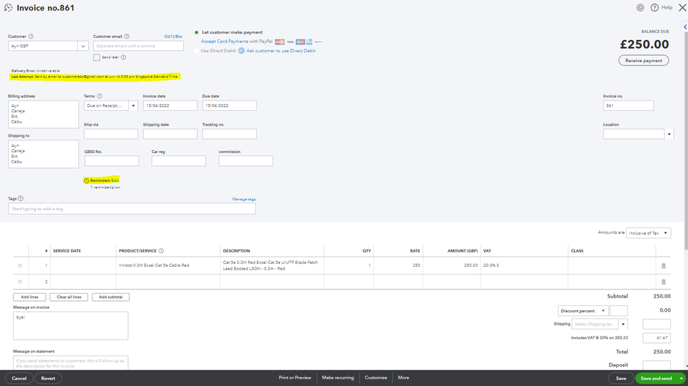The image size is (688, 386).
Task: Click the Save and send button
Action: (x=656, y=378)
